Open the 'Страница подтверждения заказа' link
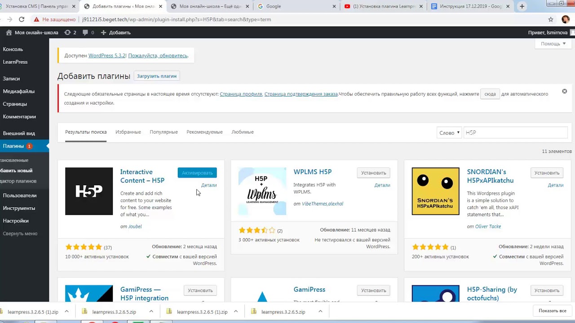Screen dimensions: 575x323 coord(301,94)
